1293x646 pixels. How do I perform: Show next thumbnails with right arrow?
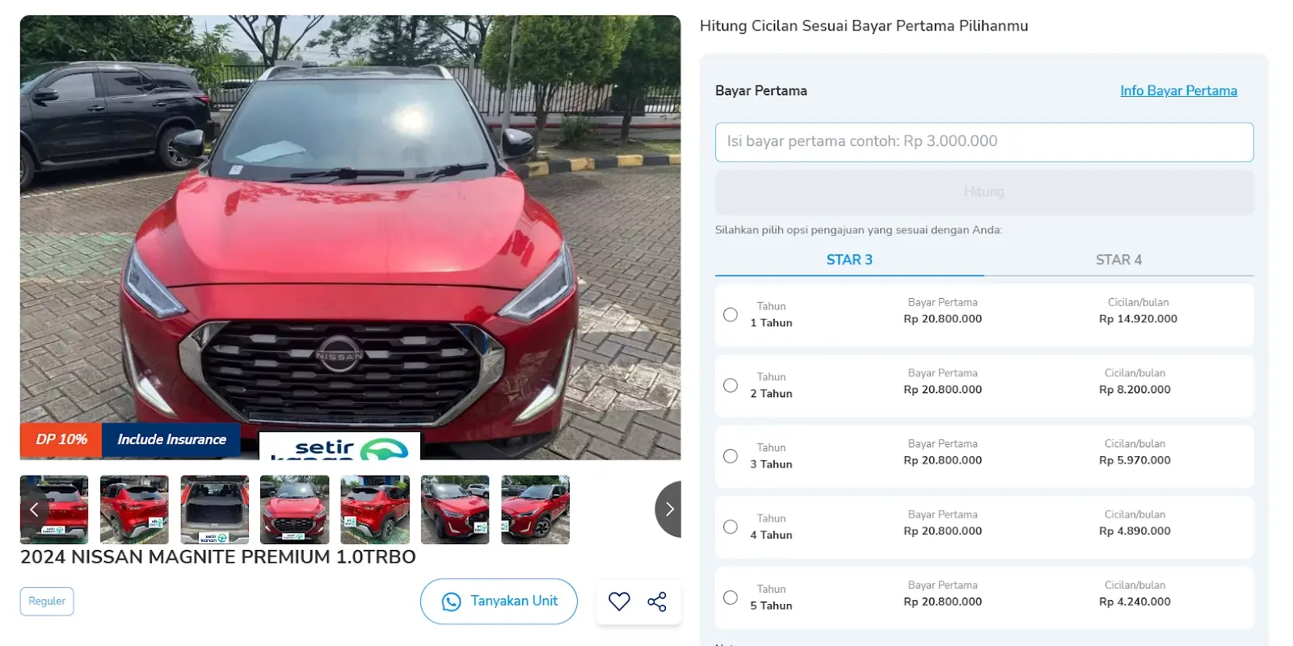click(x=668, y=510)
